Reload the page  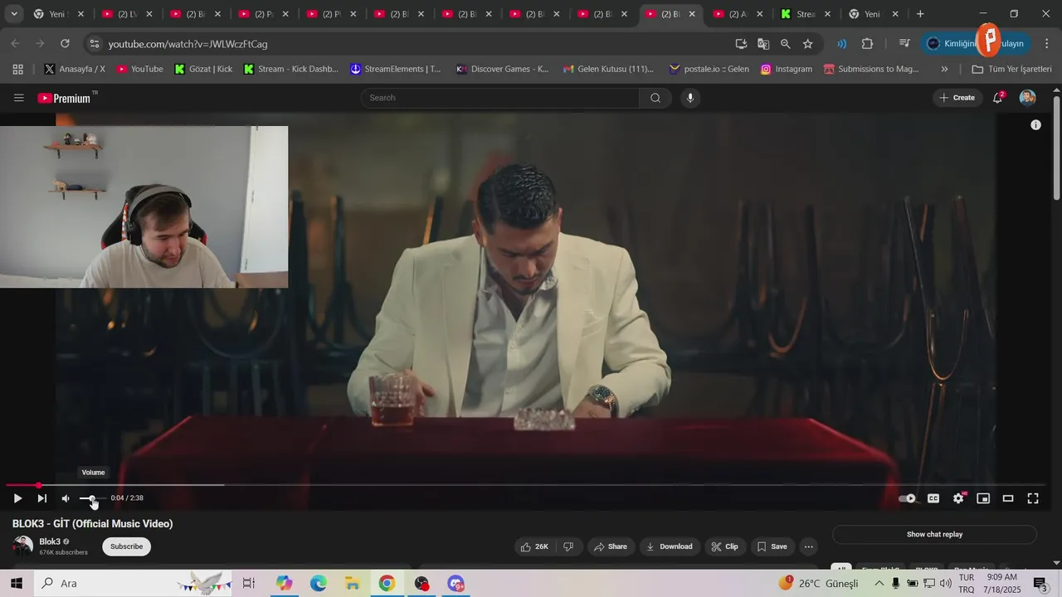pos(65,44)
